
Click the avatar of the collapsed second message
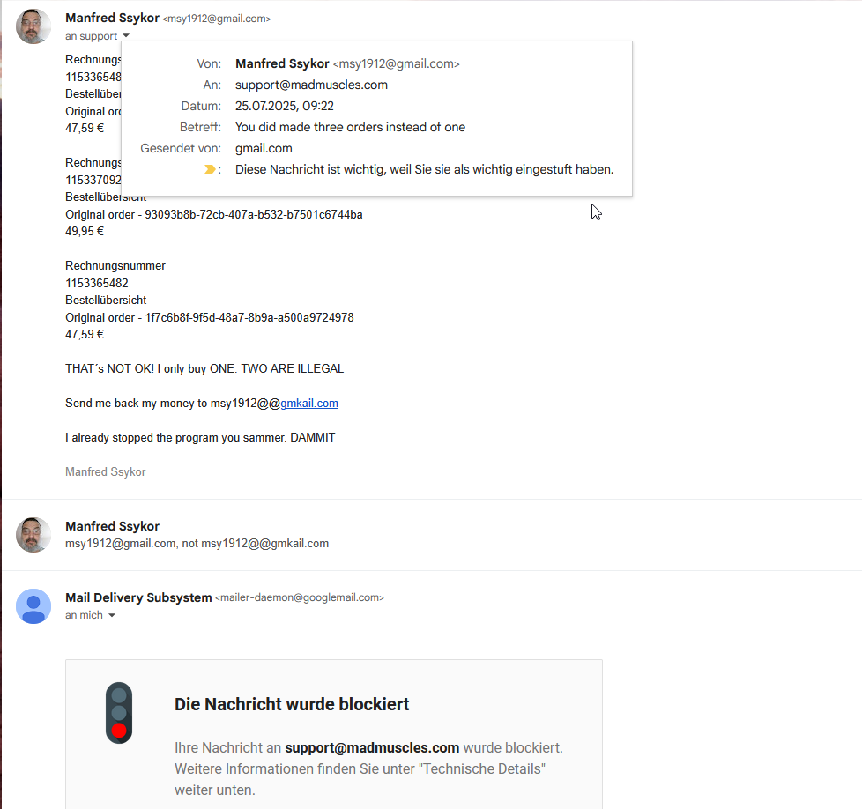click(33, 535)
